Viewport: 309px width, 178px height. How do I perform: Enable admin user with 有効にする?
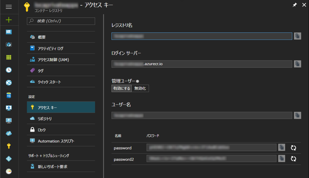tap(122, 88)
